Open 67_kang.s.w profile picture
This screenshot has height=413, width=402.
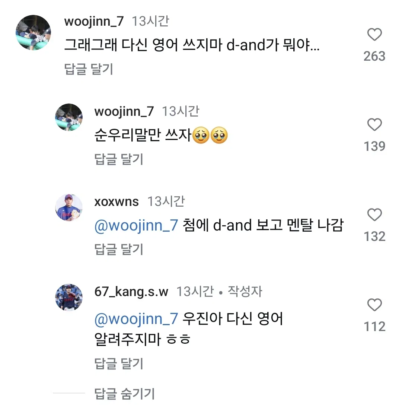[69, 298]
